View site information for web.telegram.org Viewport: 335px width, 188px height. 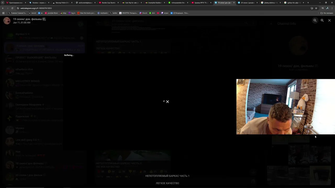(18, 8)
